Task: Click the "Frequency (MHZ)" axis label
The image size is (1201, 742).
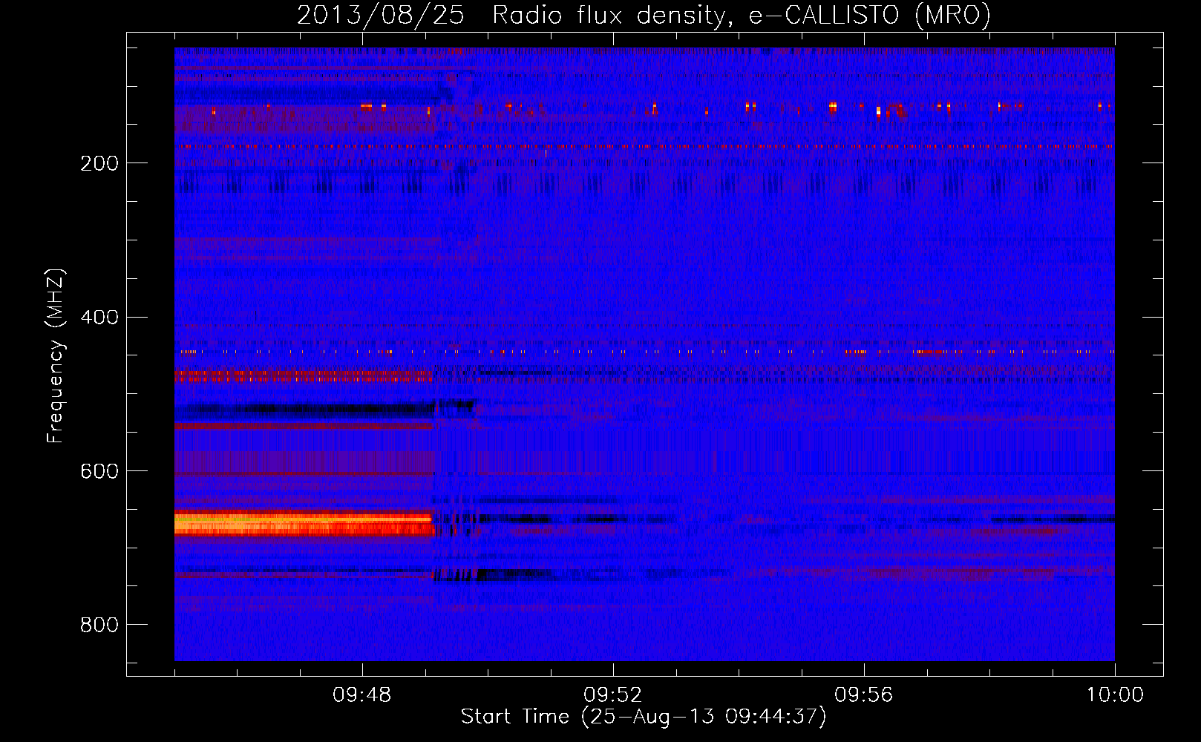Action: (56, 355)
